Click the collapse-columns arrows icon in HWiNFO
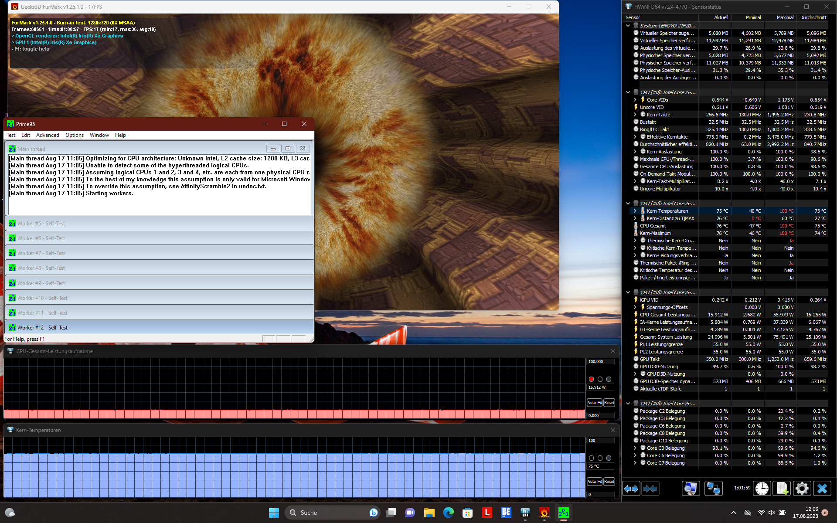This screenshot has height=523, width=837. coord(650,489)
